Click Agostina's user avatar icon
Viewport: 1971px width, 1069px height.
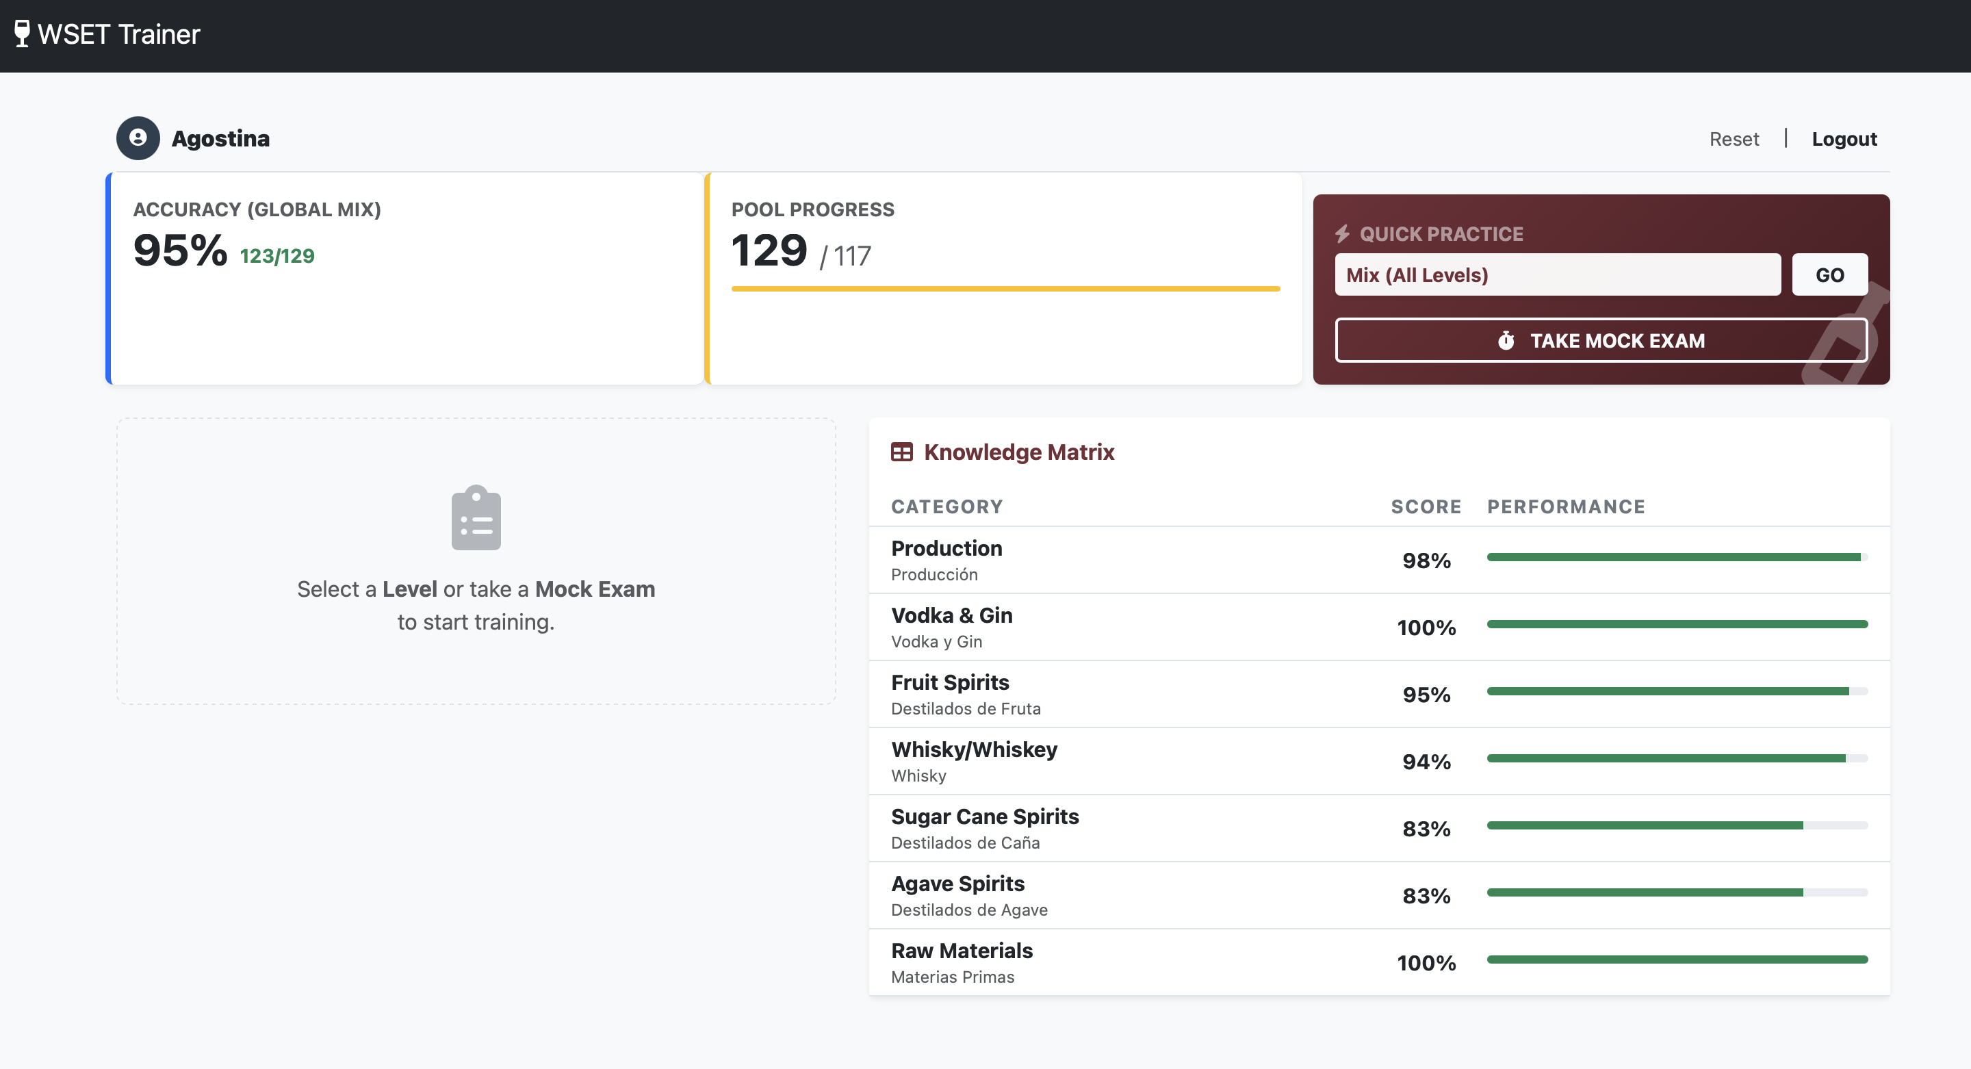(138, 138)
